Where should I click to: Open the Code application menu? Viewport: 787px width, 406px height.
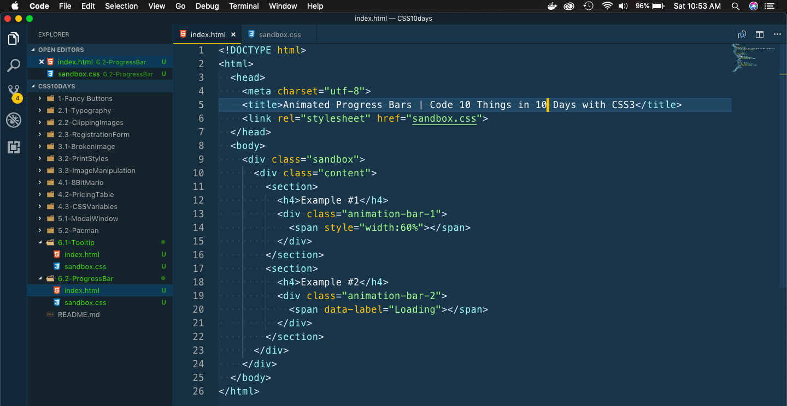coord(39,6)
